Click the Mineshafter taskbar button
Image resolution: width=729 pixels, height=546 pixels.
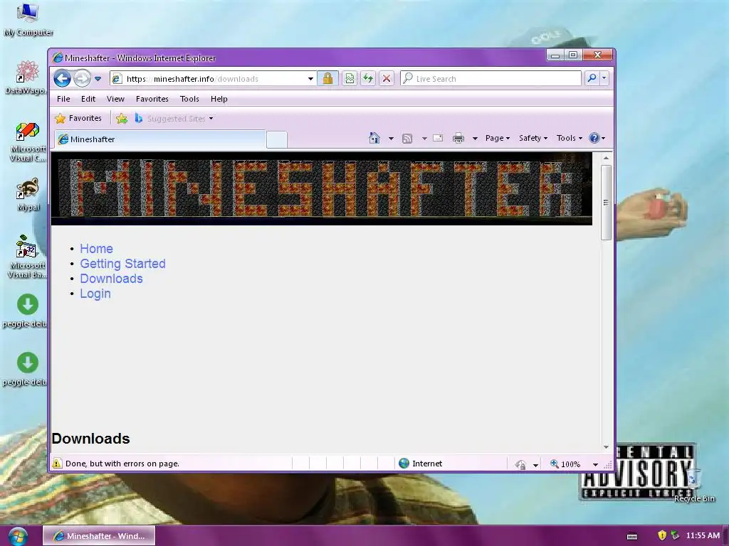(99, 536)
